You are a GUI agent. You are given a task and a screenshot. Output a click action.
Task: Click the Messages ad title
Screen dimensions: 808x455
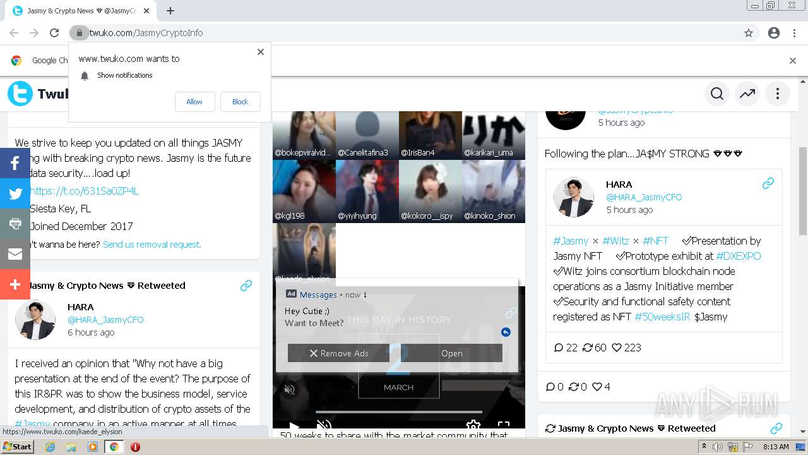tap(318, 294)
